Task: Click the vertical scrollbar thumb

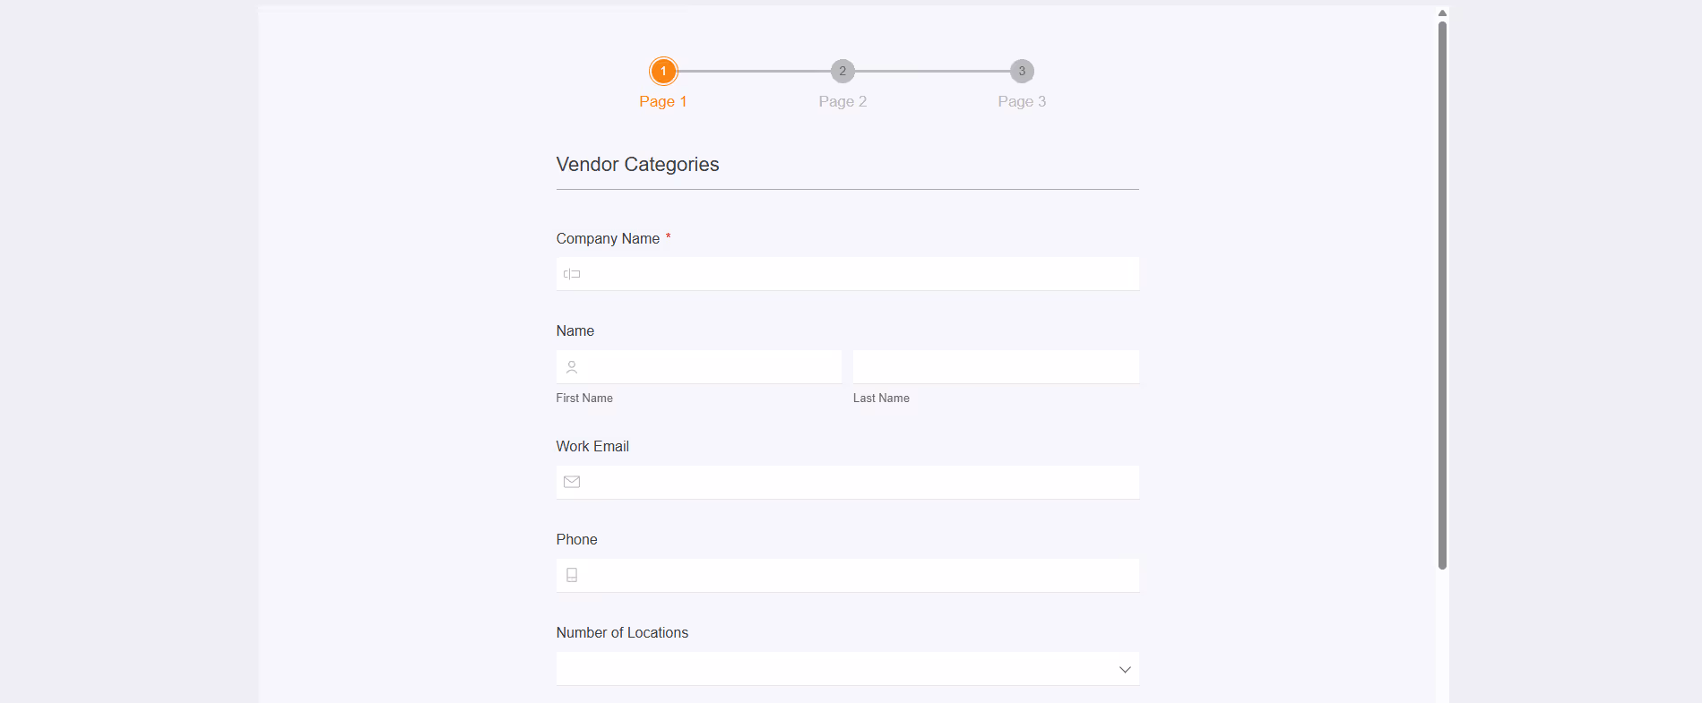Action: tap(1442, 295)
